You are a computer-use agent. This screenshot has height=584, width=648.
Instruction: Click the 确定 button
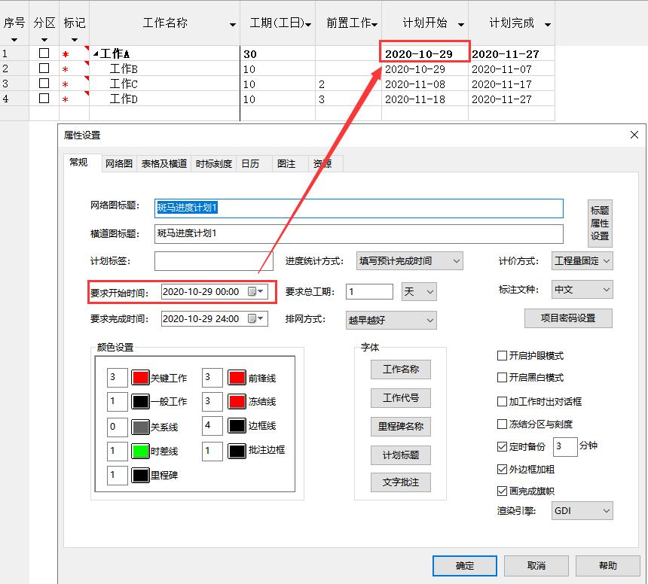[x=464, y=565]
